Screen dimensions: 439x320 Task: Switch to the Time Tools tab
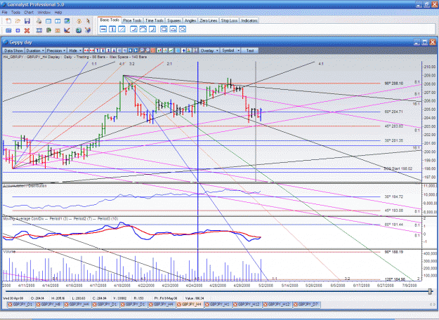tap(155, 20)
